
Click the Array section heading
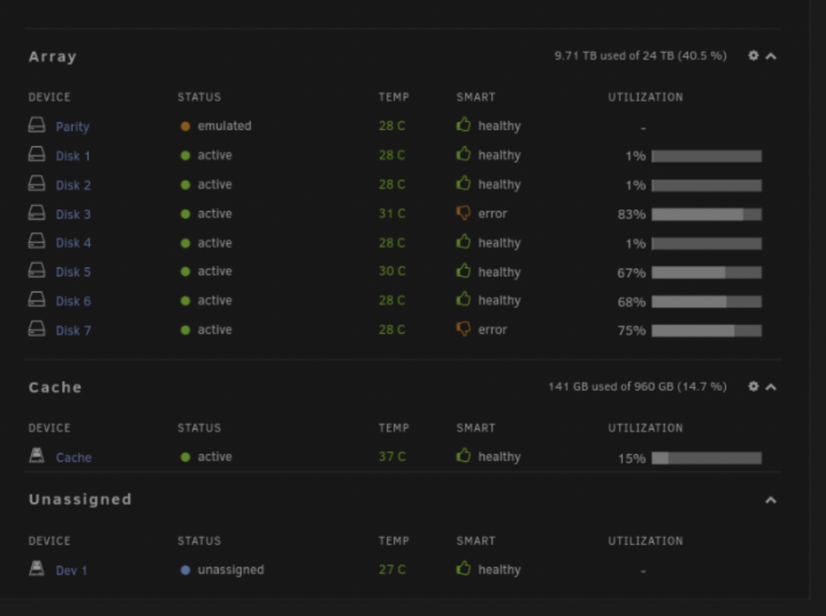[x=53, y=56]
